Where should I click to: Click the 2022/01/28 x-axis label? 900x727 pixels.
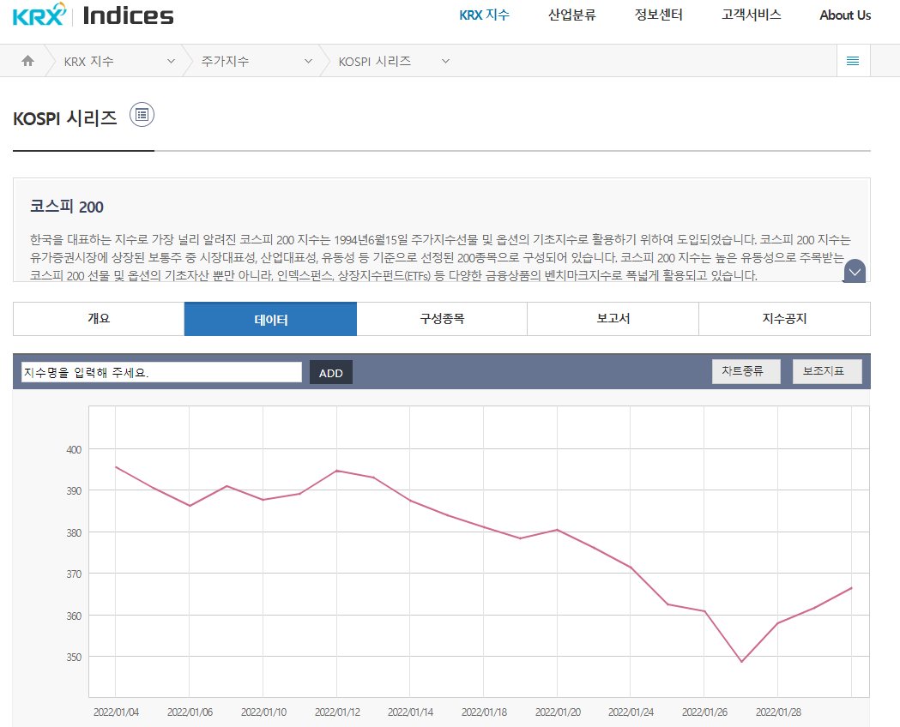(778, 712)
